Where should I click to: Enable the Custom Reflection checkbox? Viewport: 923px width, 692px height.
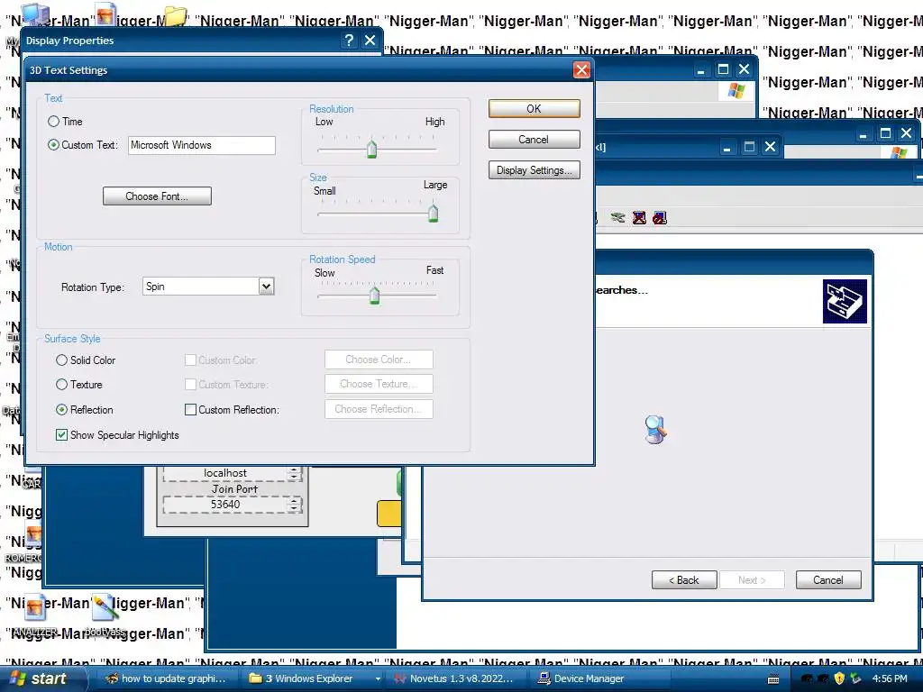(190, 410)
